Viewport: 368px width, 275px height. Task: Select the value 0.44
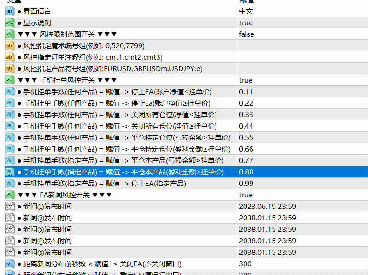coord(246,126)
